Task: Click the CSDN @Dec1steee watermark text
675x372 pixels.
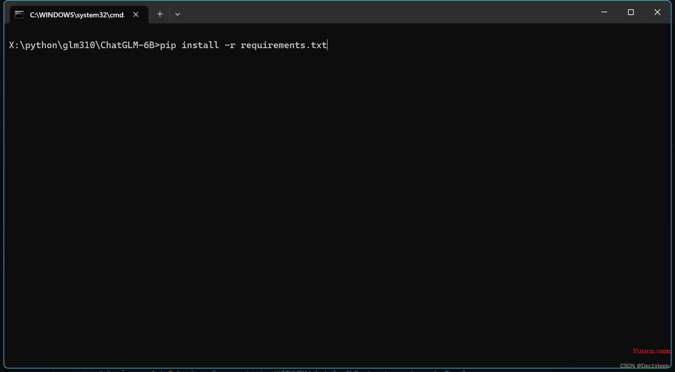Action: (644, 366)
